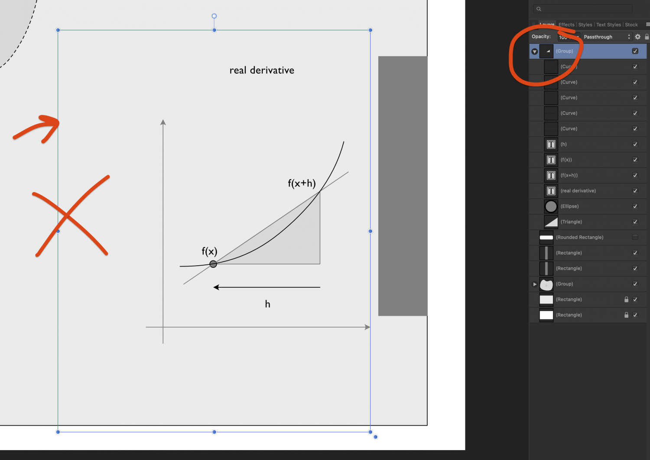650x460 pixels.
Task: Click the lock icon on the bottom Rectangle layer
Action: [626, 315]
